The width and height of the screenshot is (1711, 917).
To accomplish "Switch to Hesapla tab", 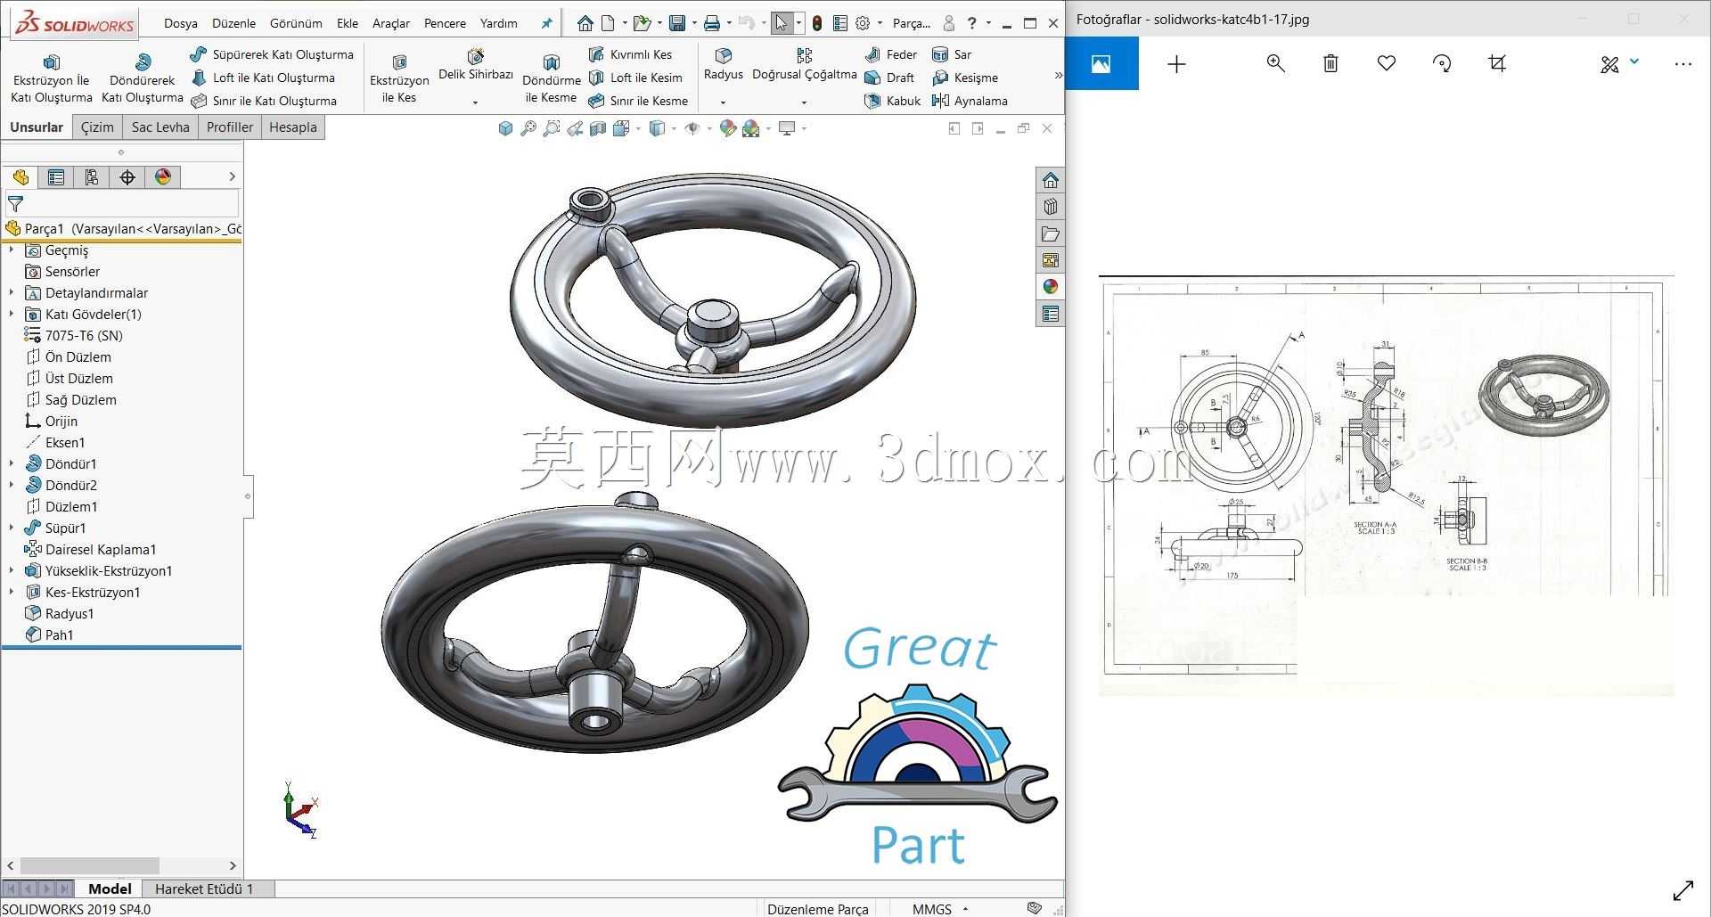I will pos(292,127).
